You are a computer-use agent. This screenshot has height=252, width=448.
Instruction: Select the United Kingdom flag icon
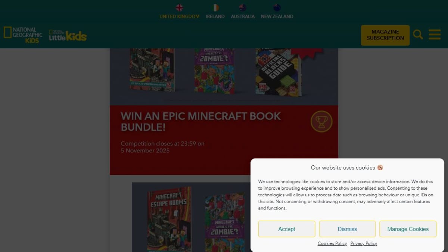(x=180, y=7)
